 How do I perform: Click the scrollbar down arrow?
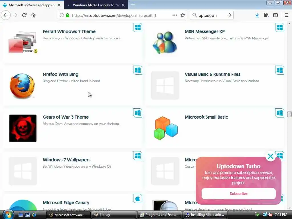click(289, 208)
